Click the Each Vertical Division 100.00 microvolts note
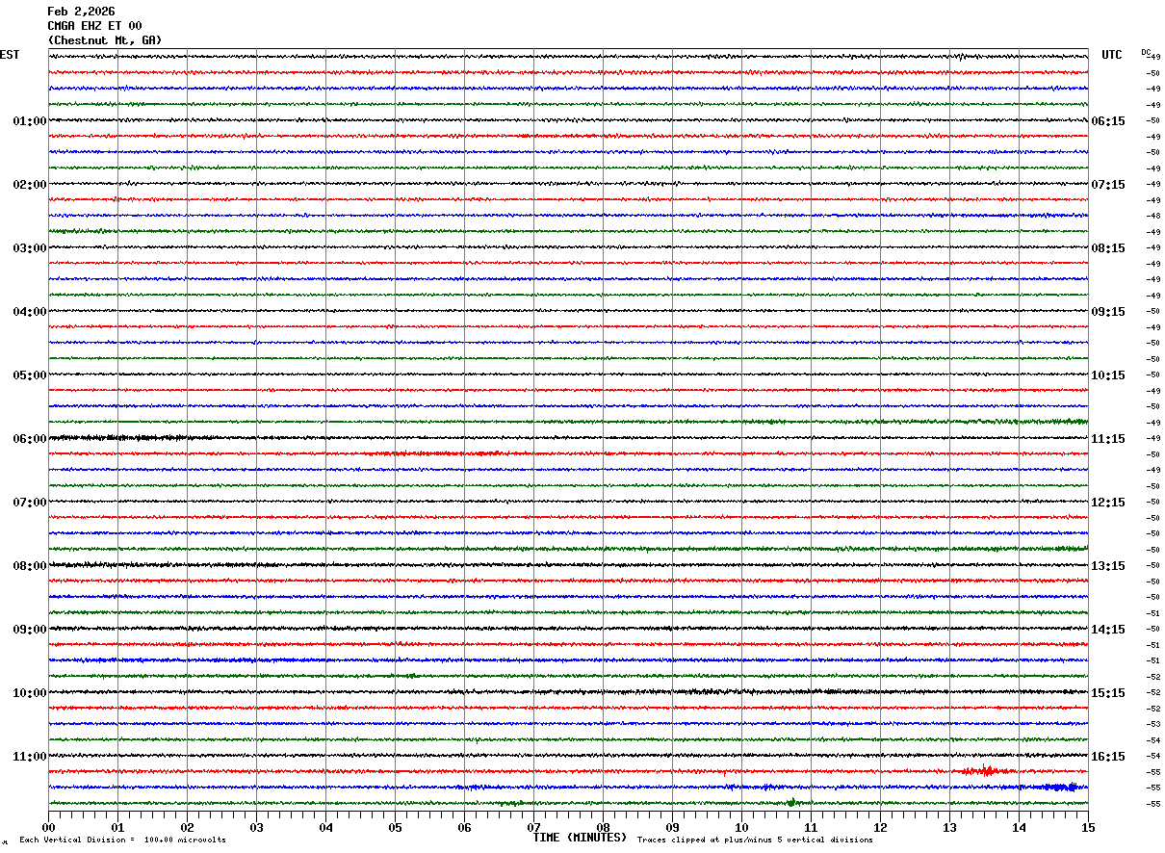Viewport: 1165px width, 853px height. click(122, 840)
